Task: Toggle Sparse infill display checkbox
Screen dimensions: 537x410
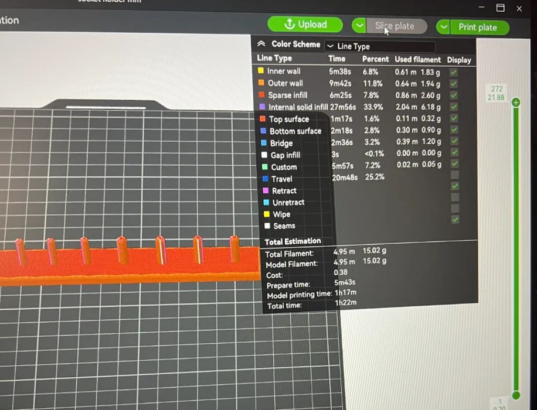Action: click(454, 95)
